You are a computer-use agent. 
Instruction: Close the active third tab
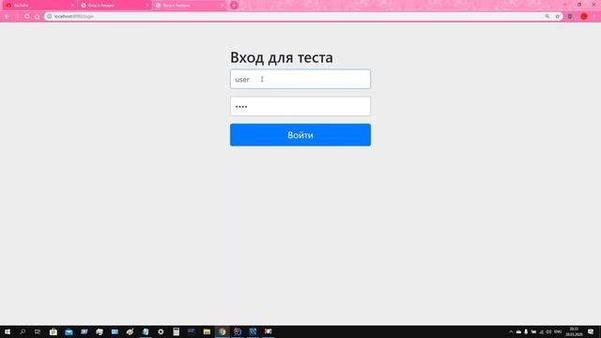222,6
